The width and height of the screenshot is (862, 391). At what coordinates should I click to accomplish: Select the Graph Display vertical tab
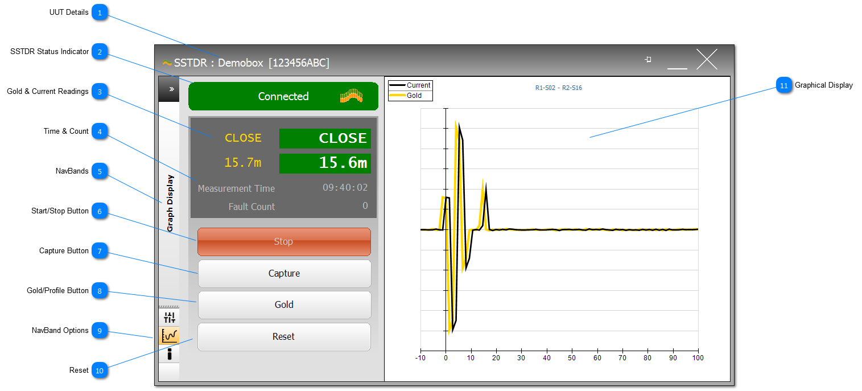click(x=170, y=203)
